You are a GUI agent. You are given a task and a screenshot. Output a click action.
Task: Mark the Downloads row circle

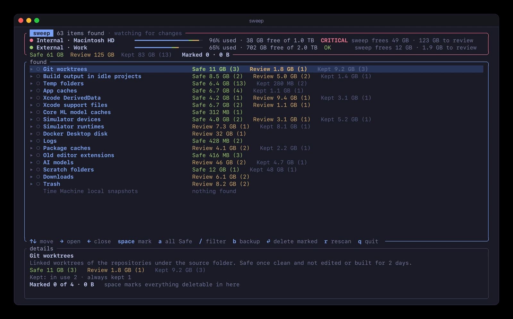point(38,177)
